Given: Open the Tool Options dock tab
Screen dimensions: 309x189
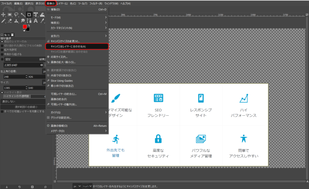Looking at the screenshot, I should point(2,35).
